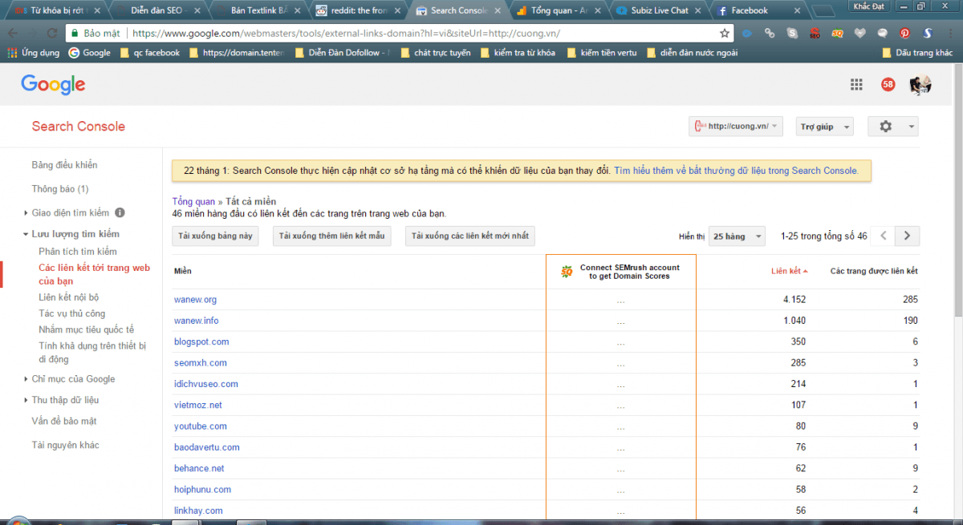Image resolution: width=963 pixels, height=525 pixels.
Task: Open Thông báo (1) in sidebar
Action: [x=60, y=189]
